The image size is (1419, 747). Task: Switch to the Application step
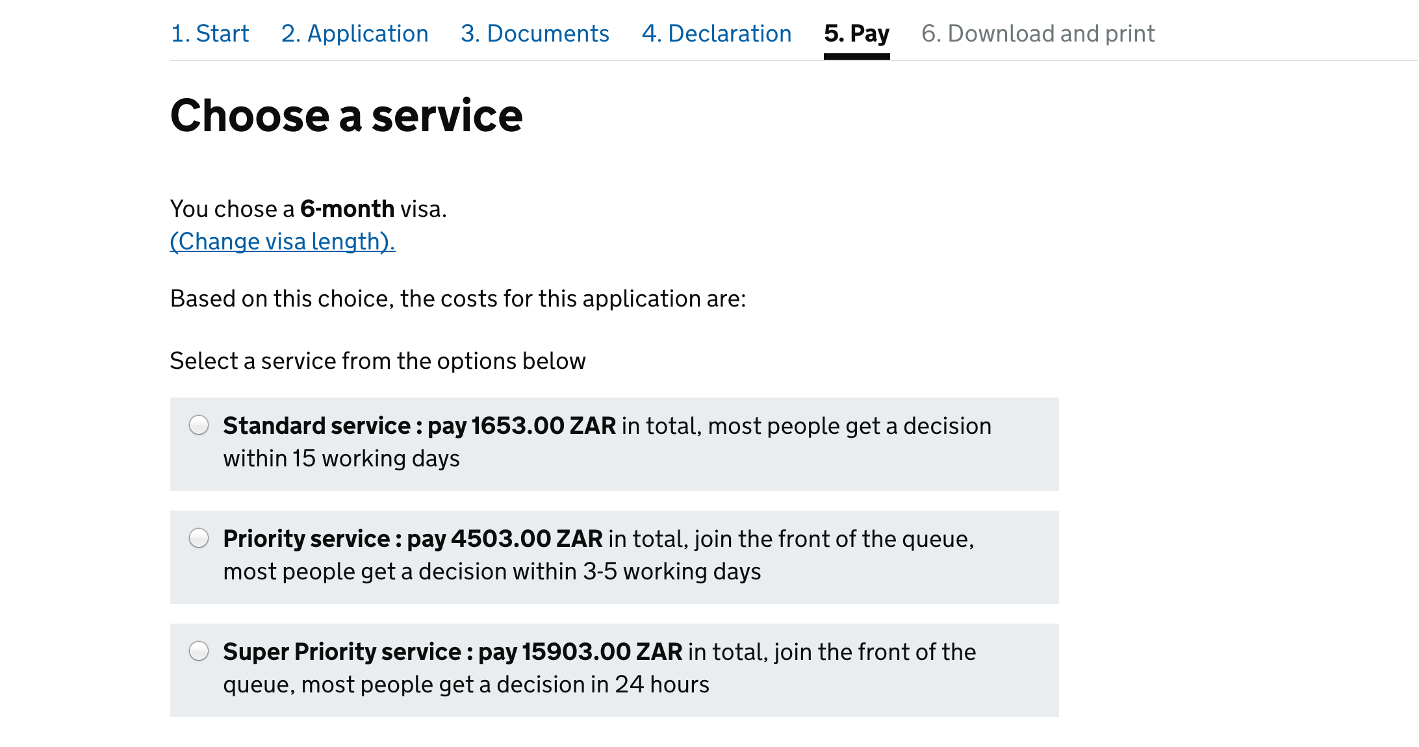(x=355, y=33)
